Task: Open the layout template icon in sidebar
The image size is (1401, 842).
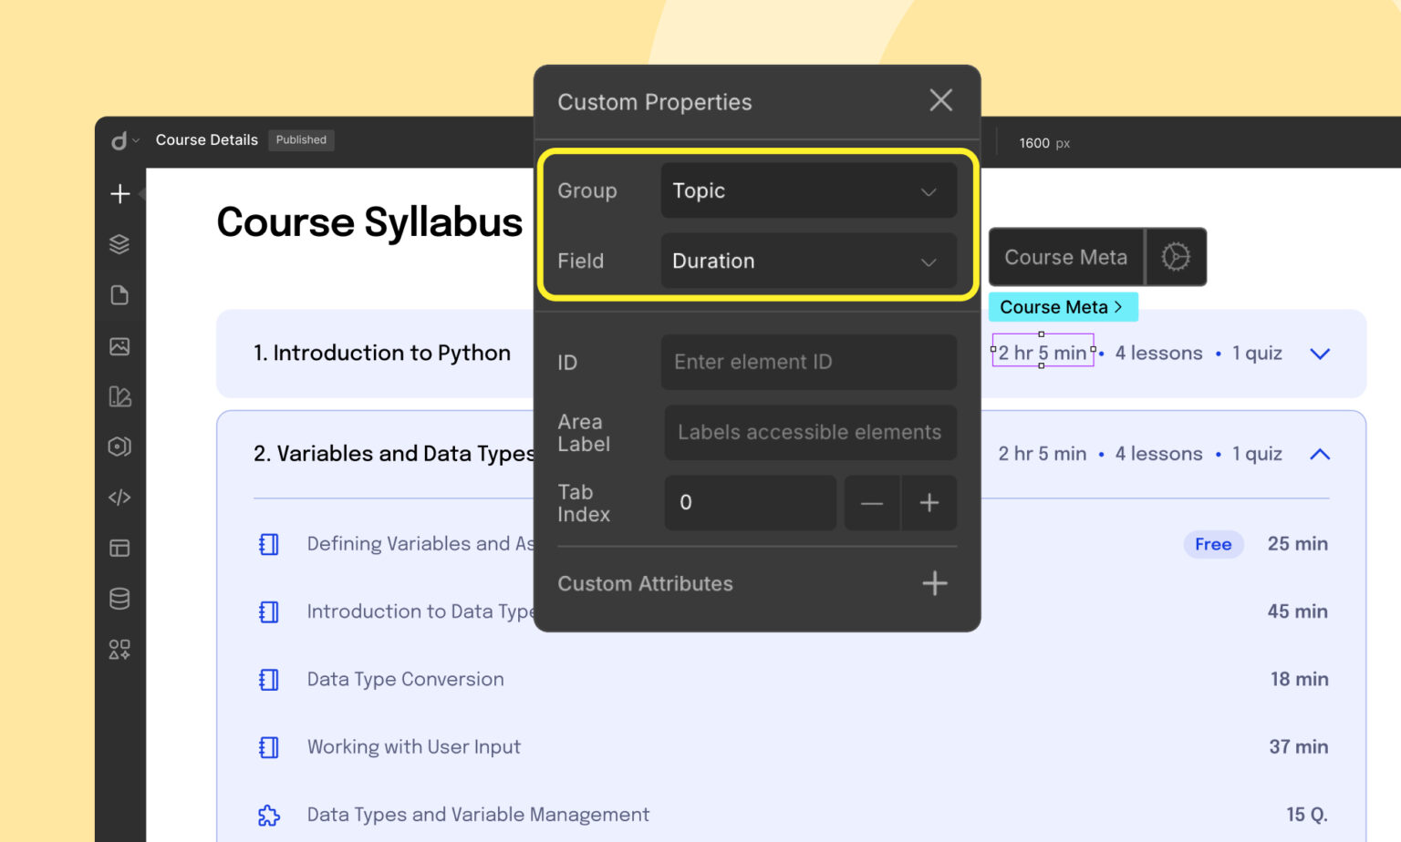Action: (119, 548)
